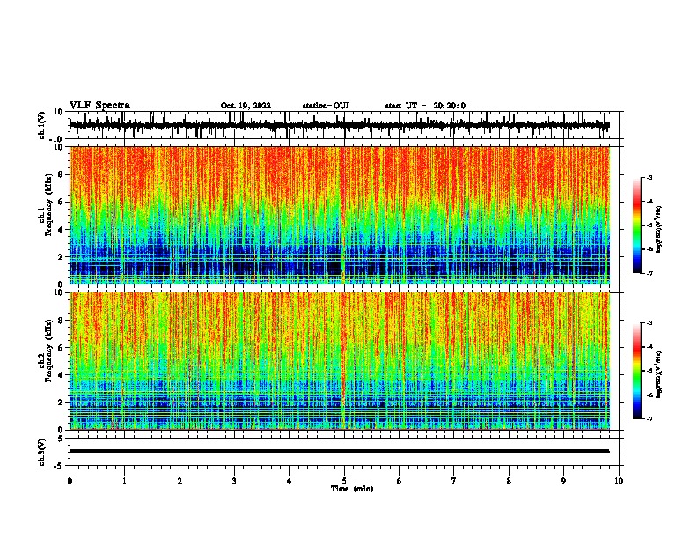This screenshot has width=697, height=539.
Task: Click the "VLF Spectra" plot title
Action: [99, 106]
